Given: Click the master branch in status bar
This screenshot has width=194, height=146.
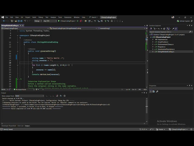Looking at the screenshot, I should 161,129.
